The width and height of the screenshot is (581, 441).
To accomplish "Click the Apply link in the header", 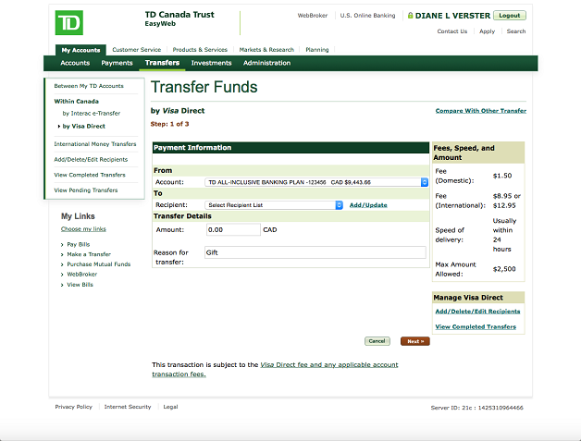I will pos(487,31).
